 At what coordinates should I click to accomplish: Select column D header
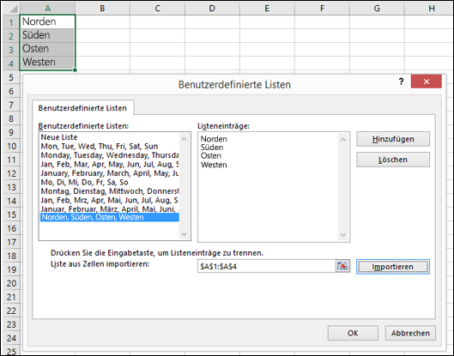pos(212,8)
